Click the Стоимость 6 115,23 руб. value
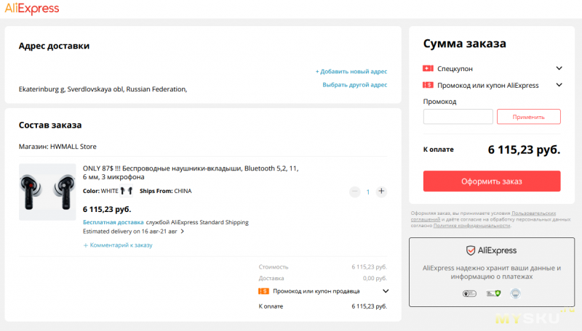The width and height of the screenshot is (582, 331). [x=370, y=267]
